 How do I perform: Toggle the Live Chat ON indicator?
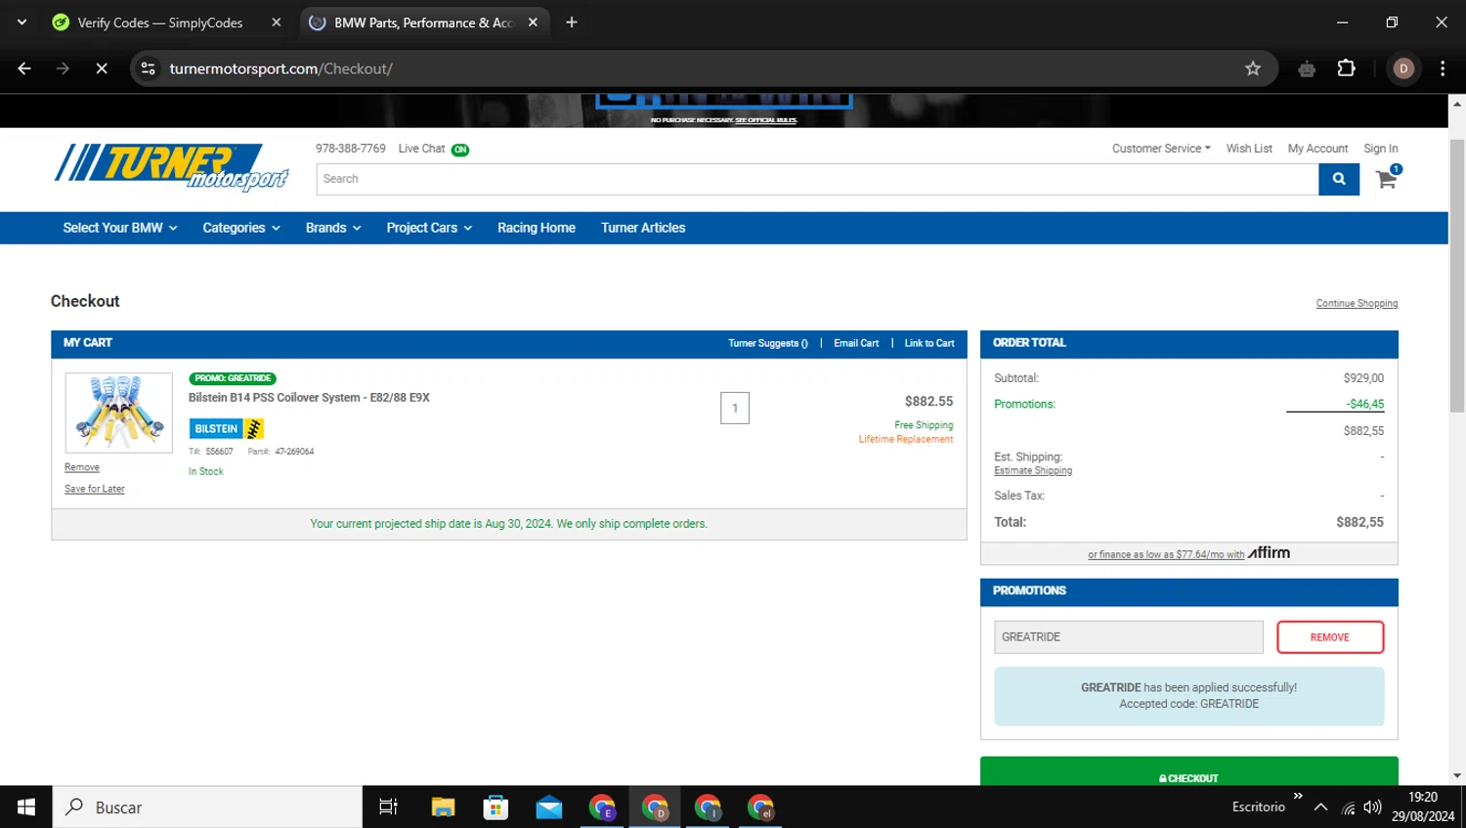tap(459, 150)
